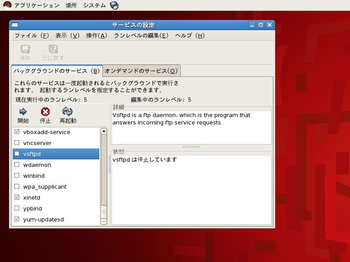The height and width of the screenshot is (262, 350).
Task: Maximize the サービスの設定 window
Action: coord(261,25)
